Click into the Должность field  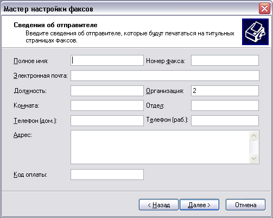point(107,91)
